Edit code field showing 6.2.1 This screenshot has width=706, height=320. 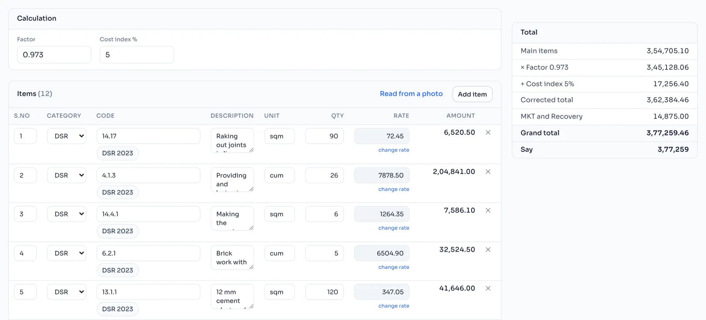coord(148,253)
